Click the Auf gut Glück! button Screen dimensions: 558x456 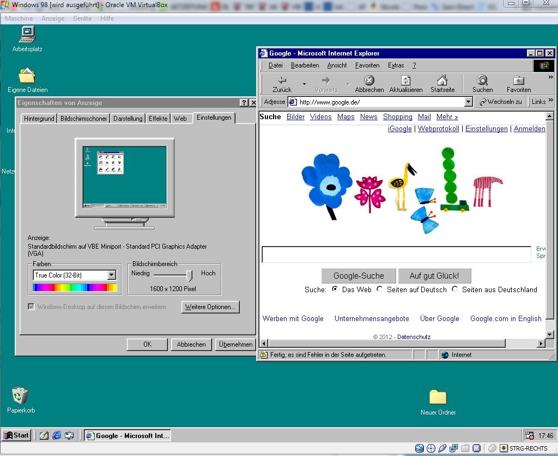tap(434, 275)
